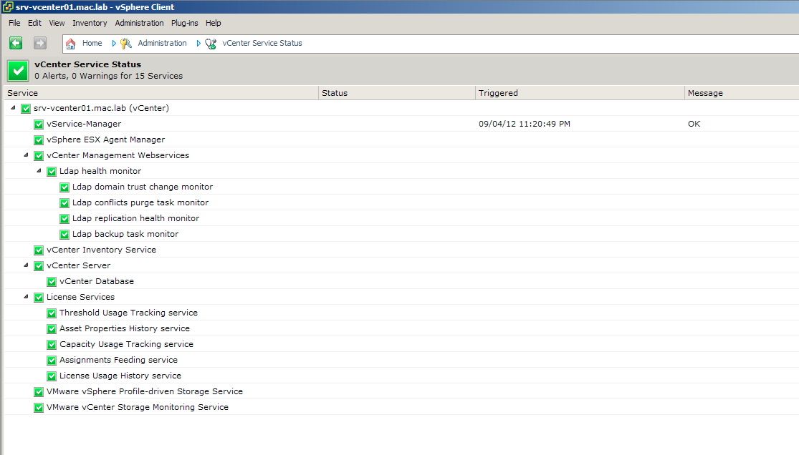Sort by the Triggered column header
The height and width of the screenshot is (455, 799).
[x=580, y=93]
